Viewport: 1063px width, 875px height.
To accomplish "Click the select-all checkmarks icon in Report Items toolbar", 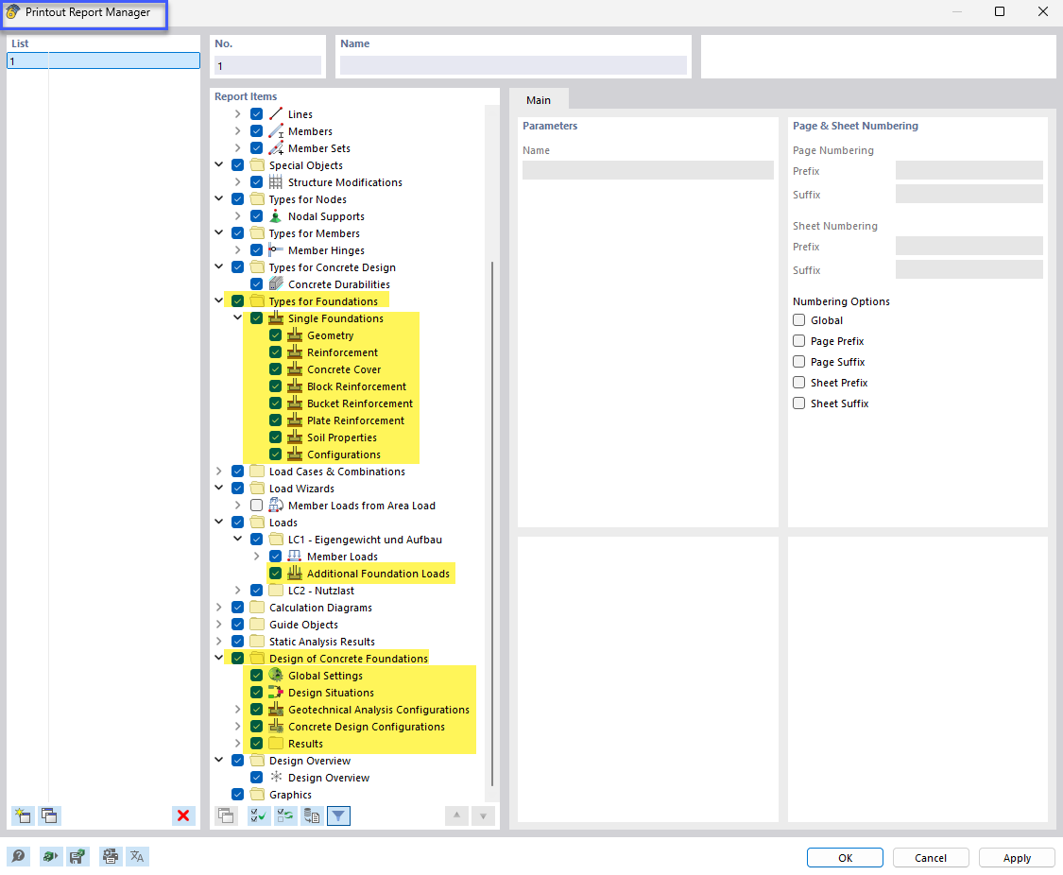I will (x=258, y=815).
